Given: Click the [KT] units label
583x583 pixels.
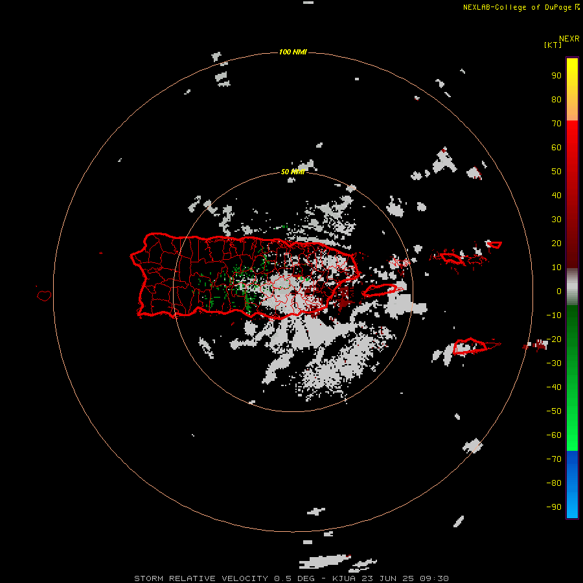Looking at the screenshot, I should click(553, 45).
